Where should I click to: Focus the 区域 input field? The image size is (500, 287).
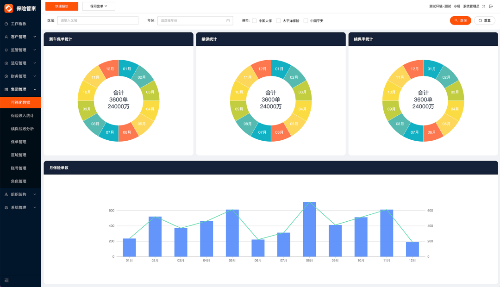click(98, 21)
